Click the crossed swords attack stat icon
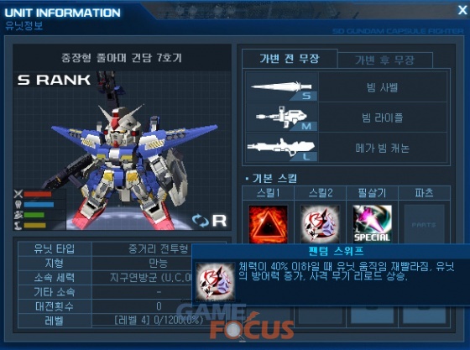The image size is (470, 350). tap(18, 194)
